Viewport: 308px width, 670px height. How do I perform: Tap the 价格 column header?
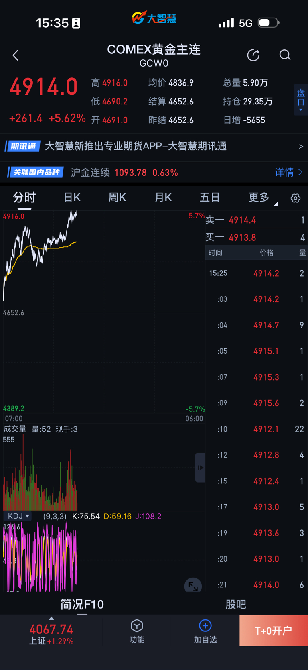pyautogui.click(x=267, y=253)
